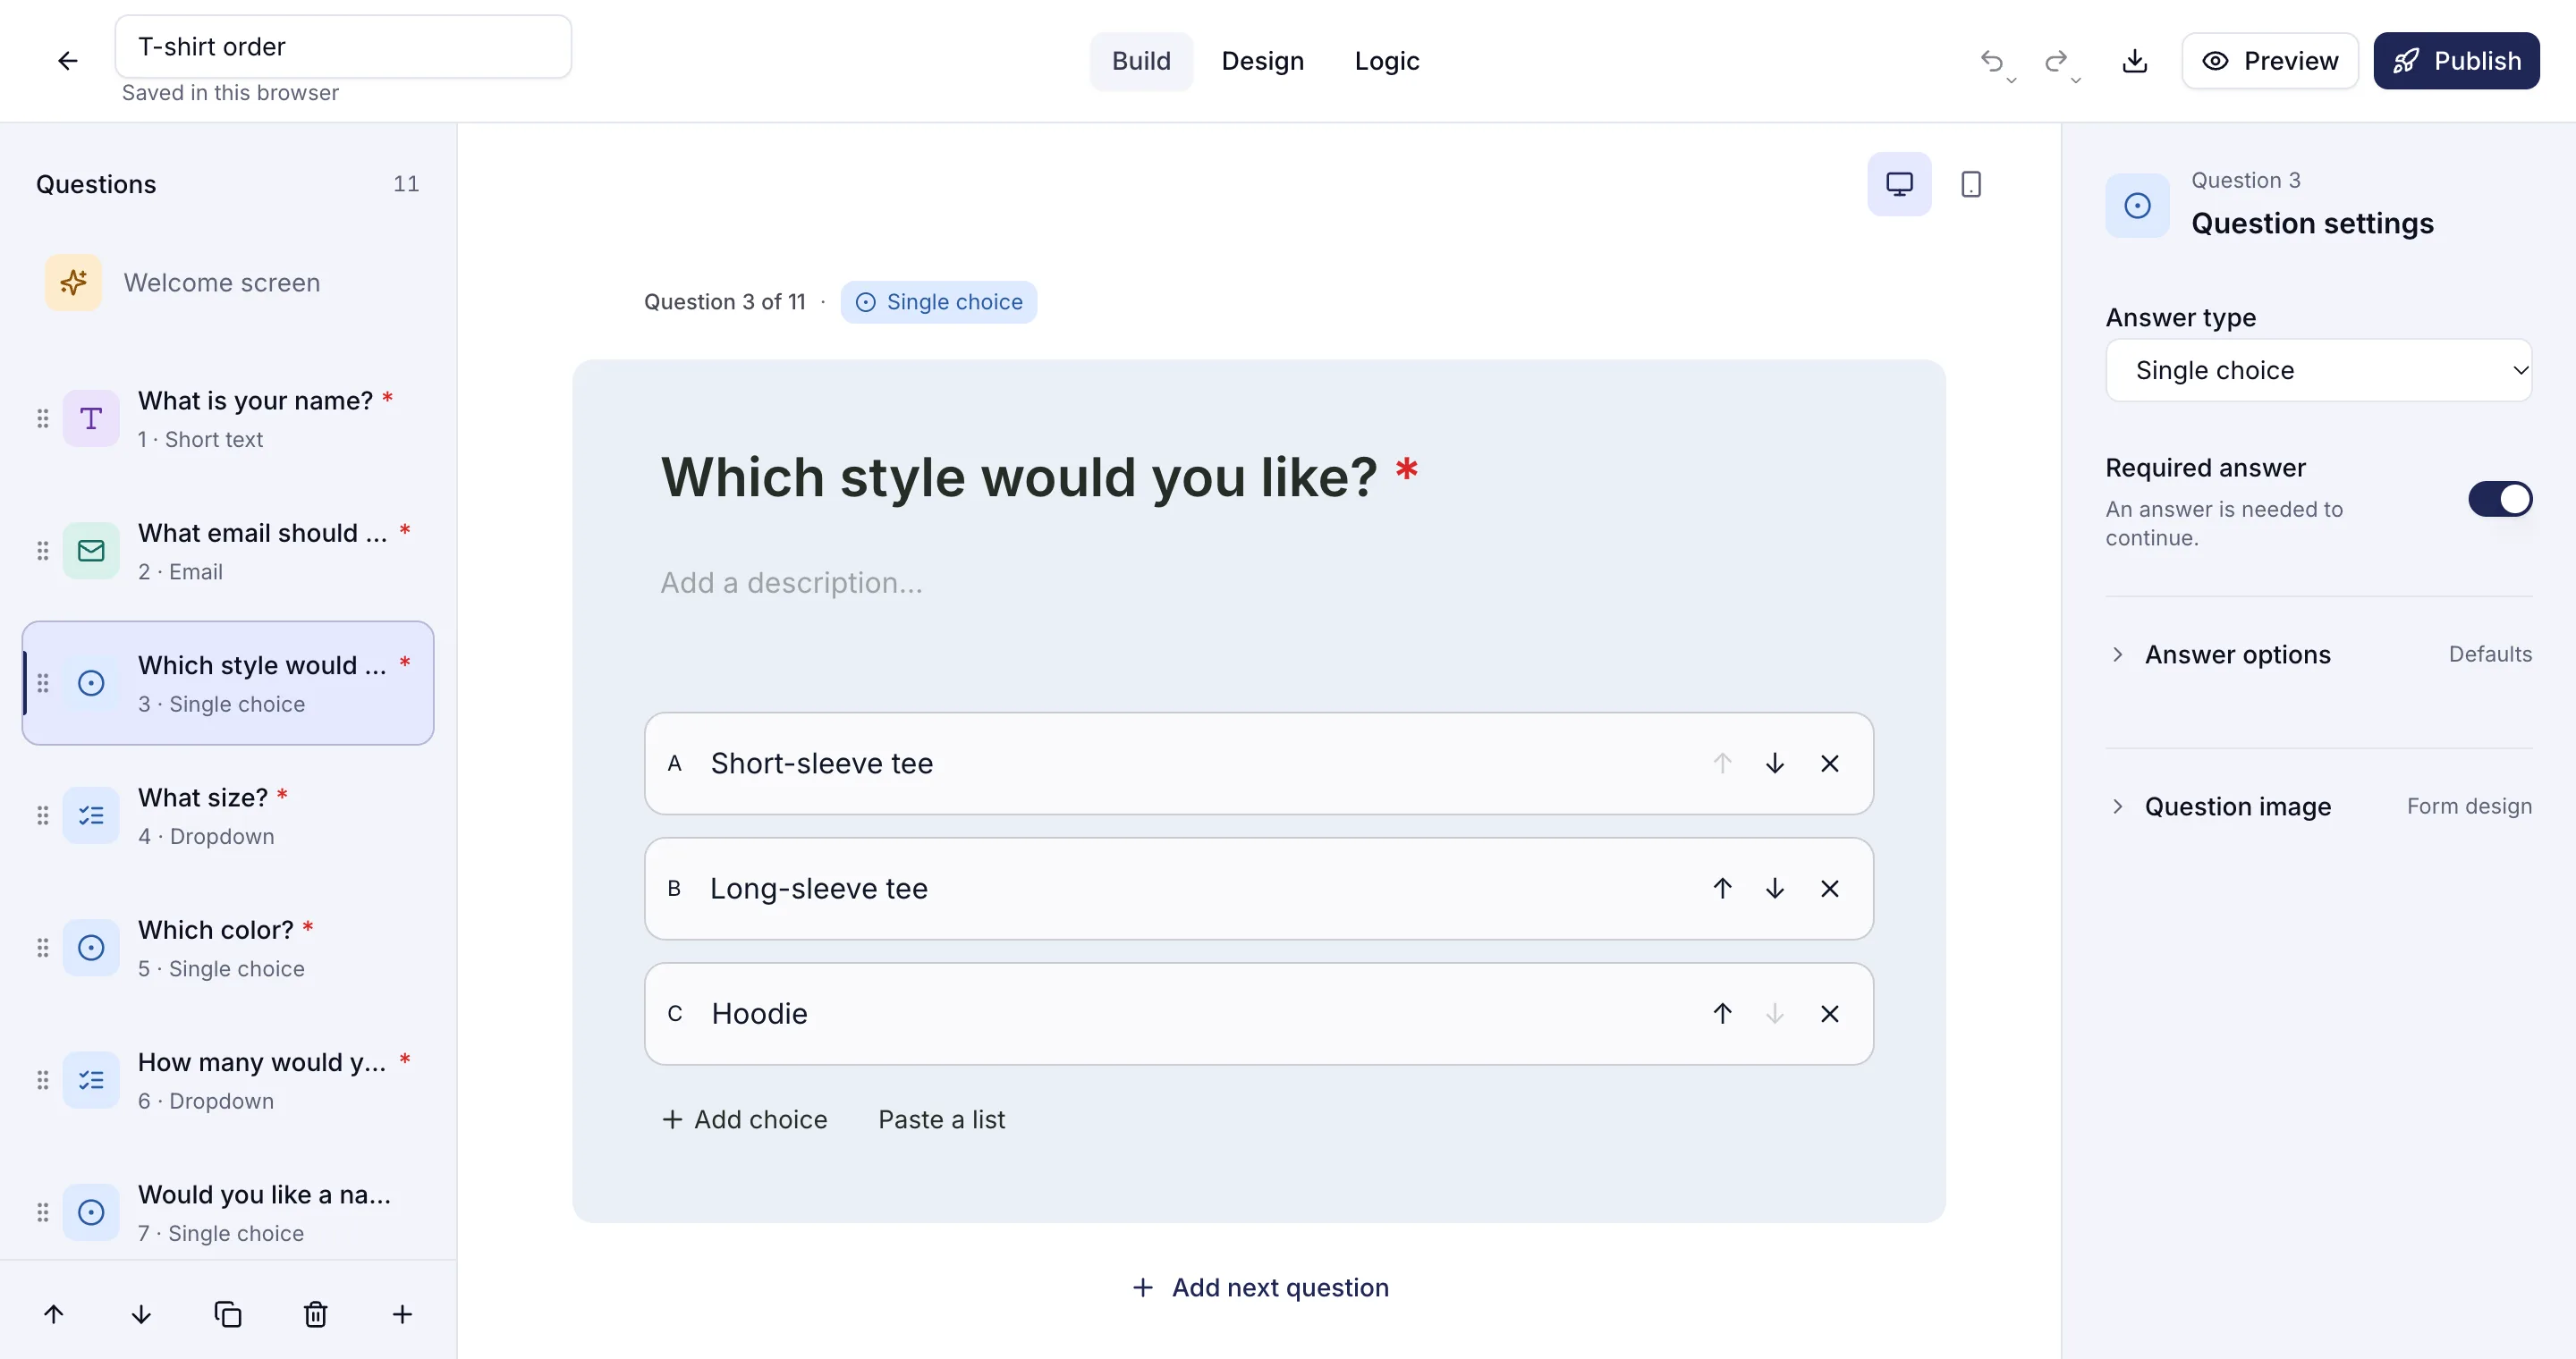Switch to the Design tab
The height and width of the screenshot is (1359, 2576).
coord(1262,61)
